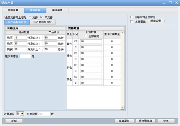Click the scroll down arrow in 规格数量 table
This screenshot has height=126, width=180.
[122, 107]
